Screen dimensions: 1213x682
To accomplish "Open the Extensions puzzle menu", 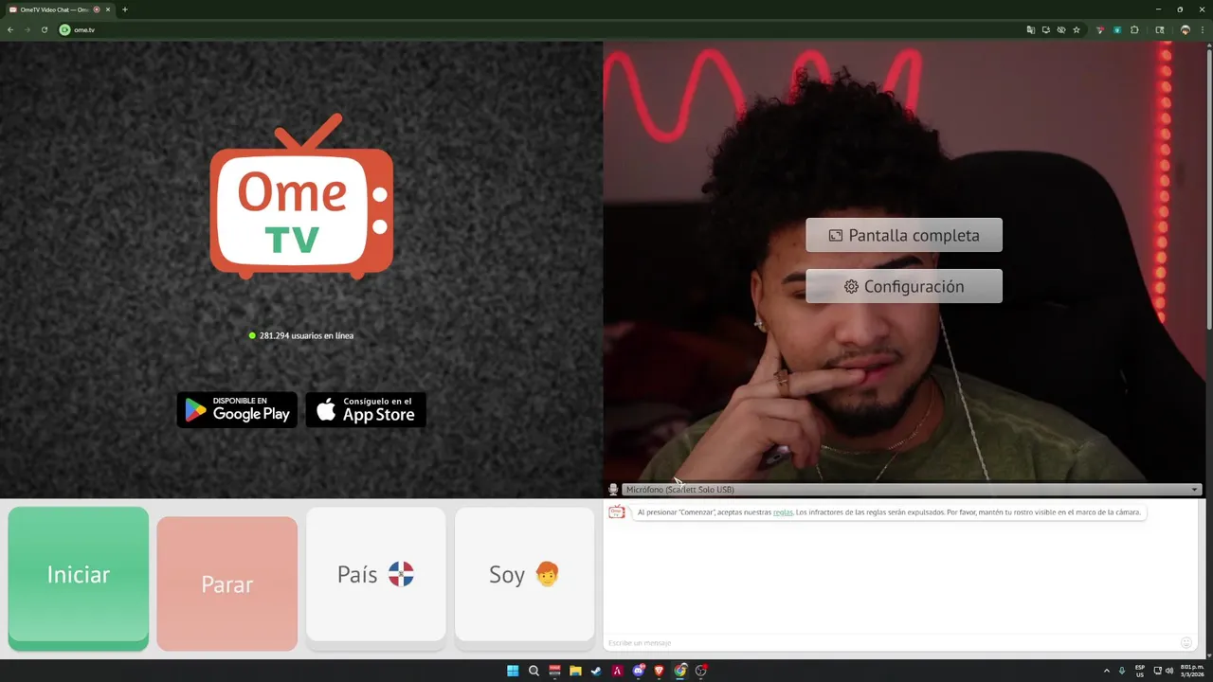I will 1134,30.
